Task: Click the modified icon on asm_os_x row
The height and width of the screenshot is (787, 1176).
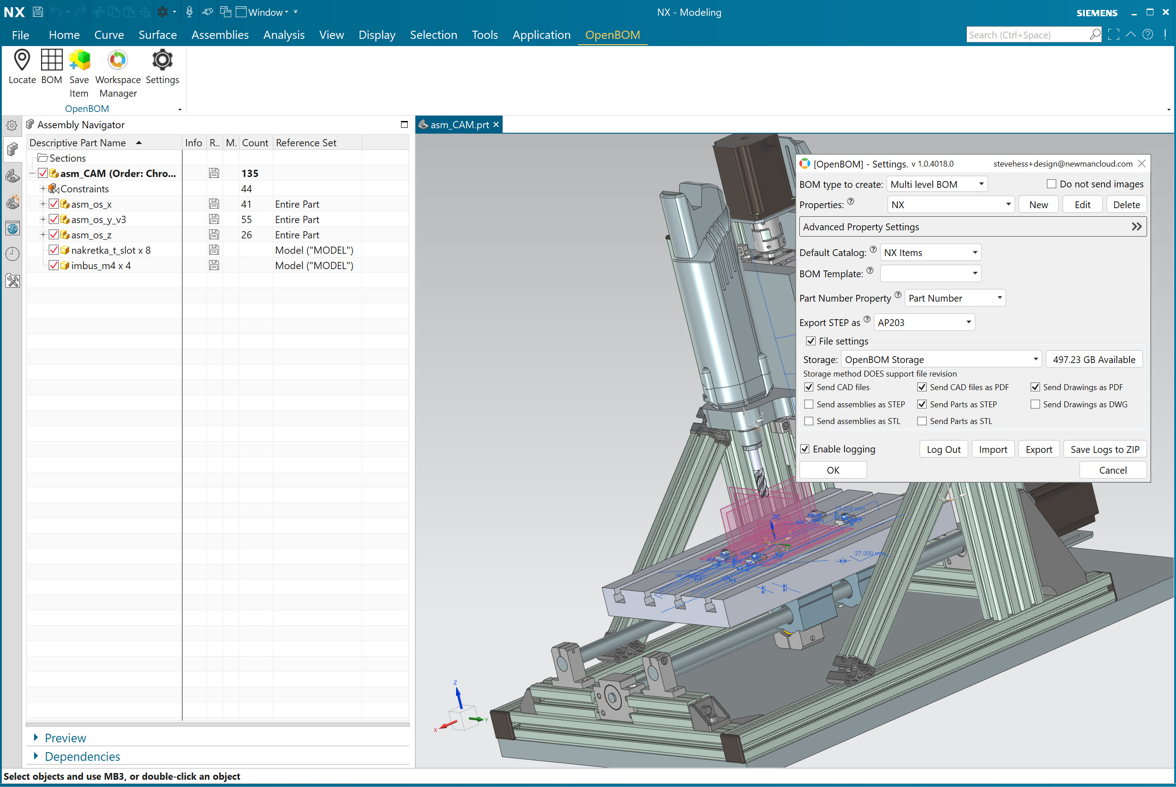Action: point(214,204)
